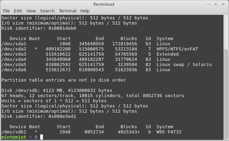Open the Help menu
The width and height of the screenshot is (229, 141).
coord(85,11)
